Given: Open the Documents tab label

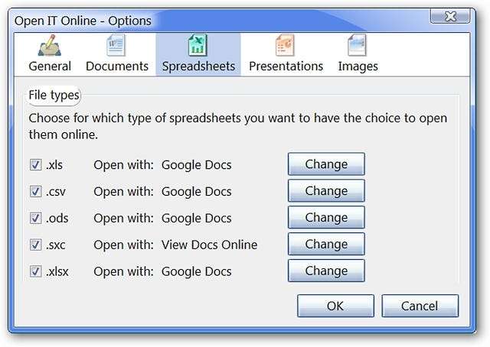Looking at the screenshot, I should (x=117, y=66).
